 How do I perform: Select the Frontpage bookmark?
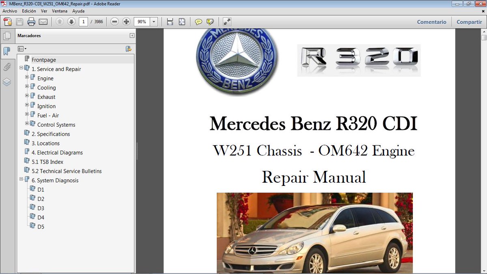point(44,60)
